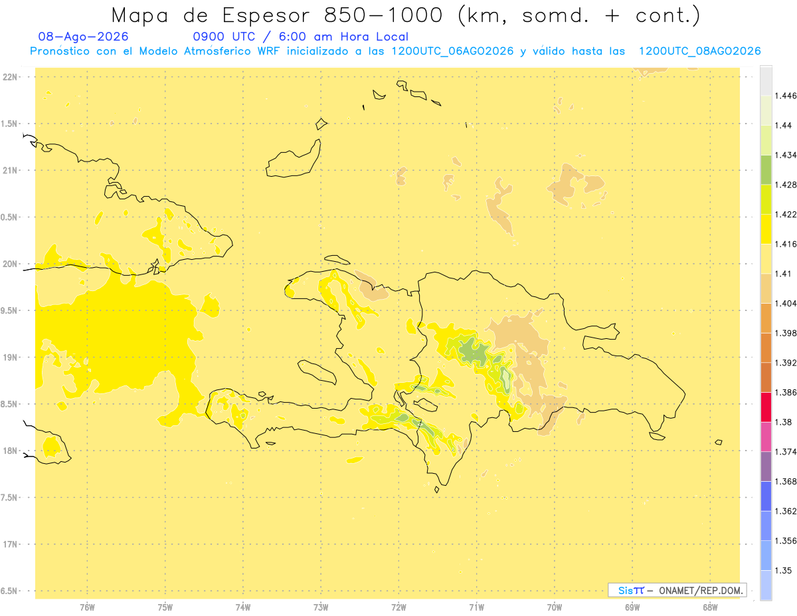Click the longitude axis label 72W
The height and width of the screenshot is (616, 797).
point(398,607)
